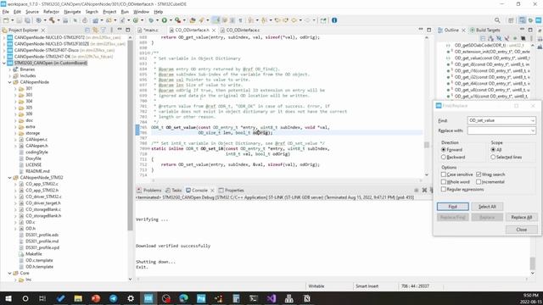
Task: Click the Close button in Find/Replace
Action: 521,230
